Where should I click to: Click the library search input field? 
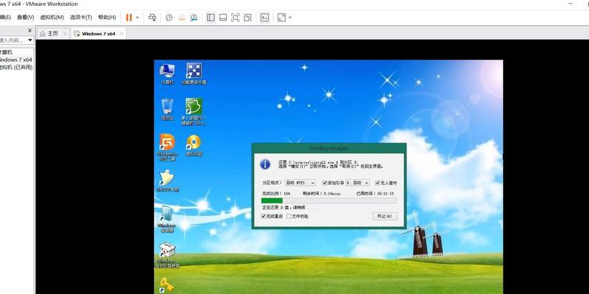pyautogui.click(x=13, y=40)
